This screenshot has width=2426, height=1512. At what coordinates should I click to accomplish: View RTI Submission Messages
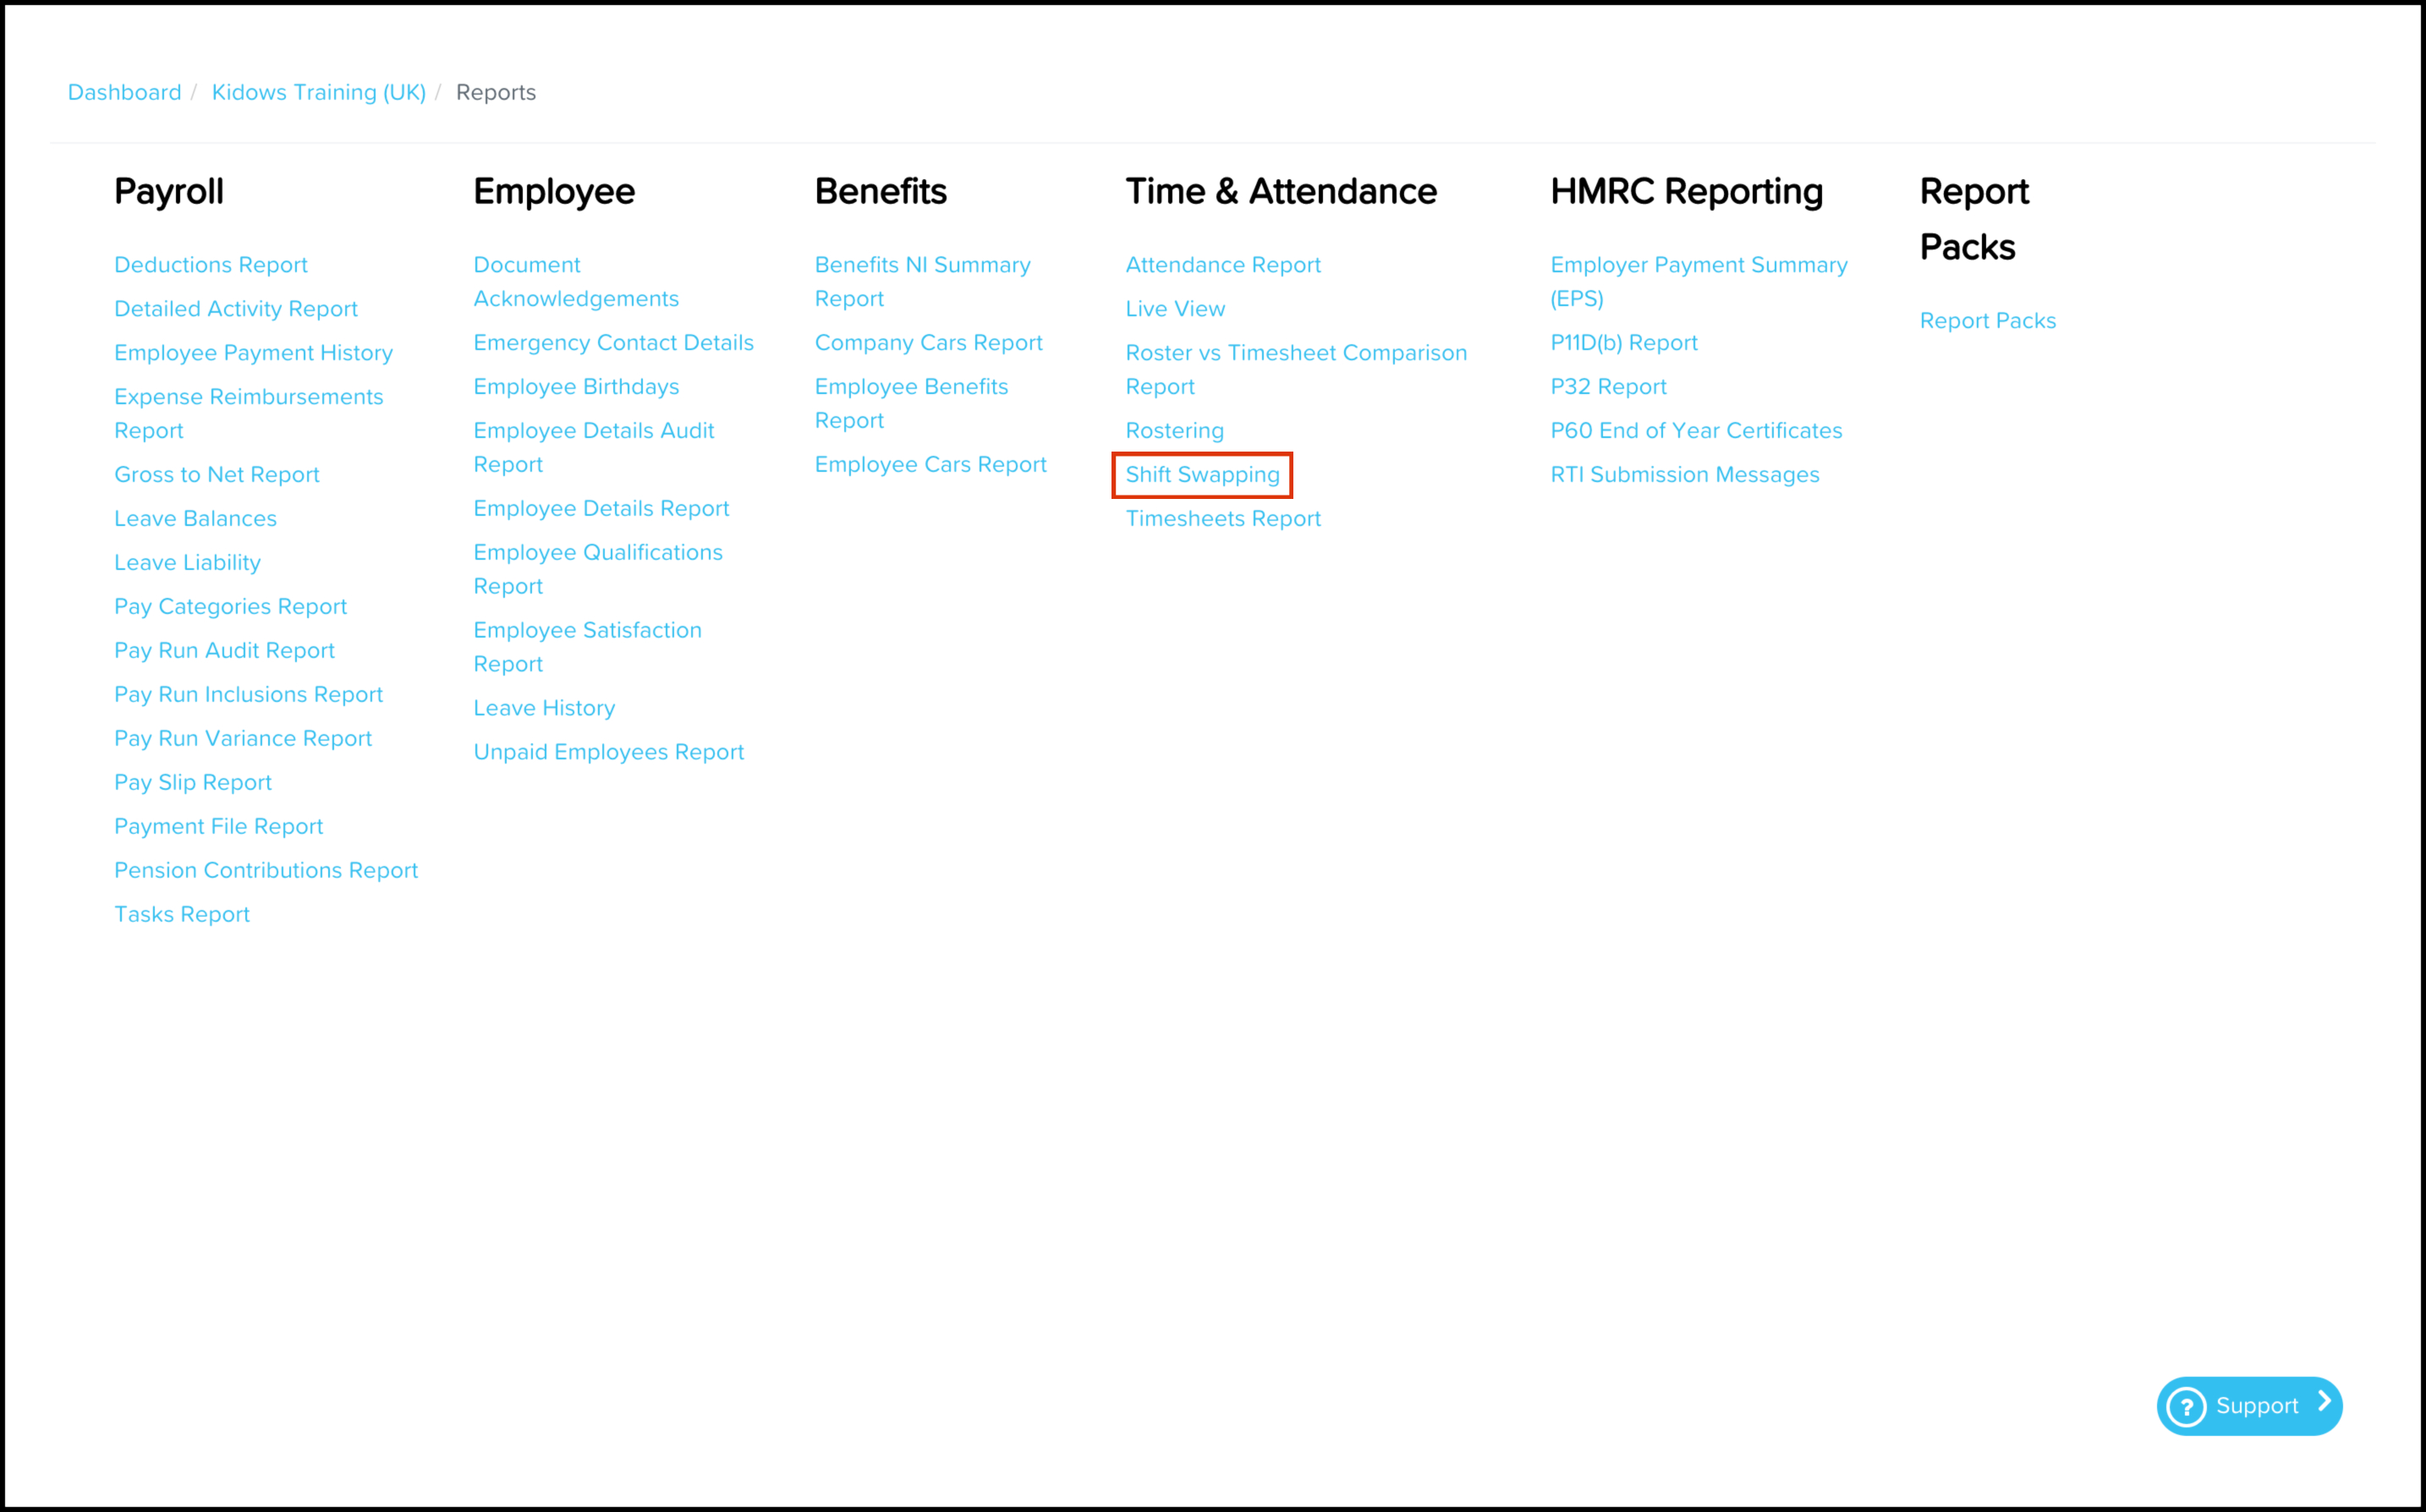1684,475
